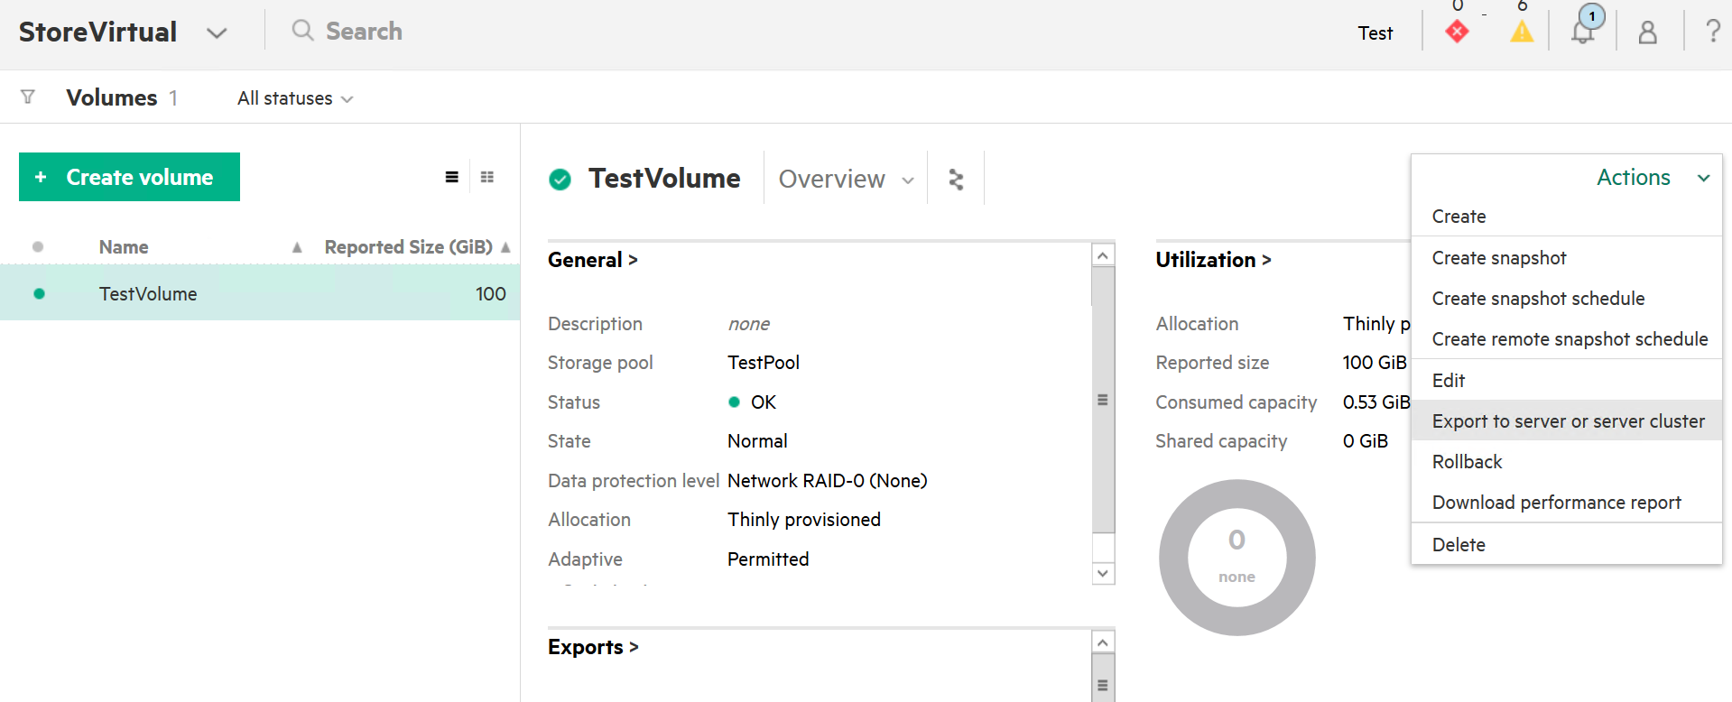Open the help question mark icon
Screen dimensions: 1732x702
[x=1712, y=31]
